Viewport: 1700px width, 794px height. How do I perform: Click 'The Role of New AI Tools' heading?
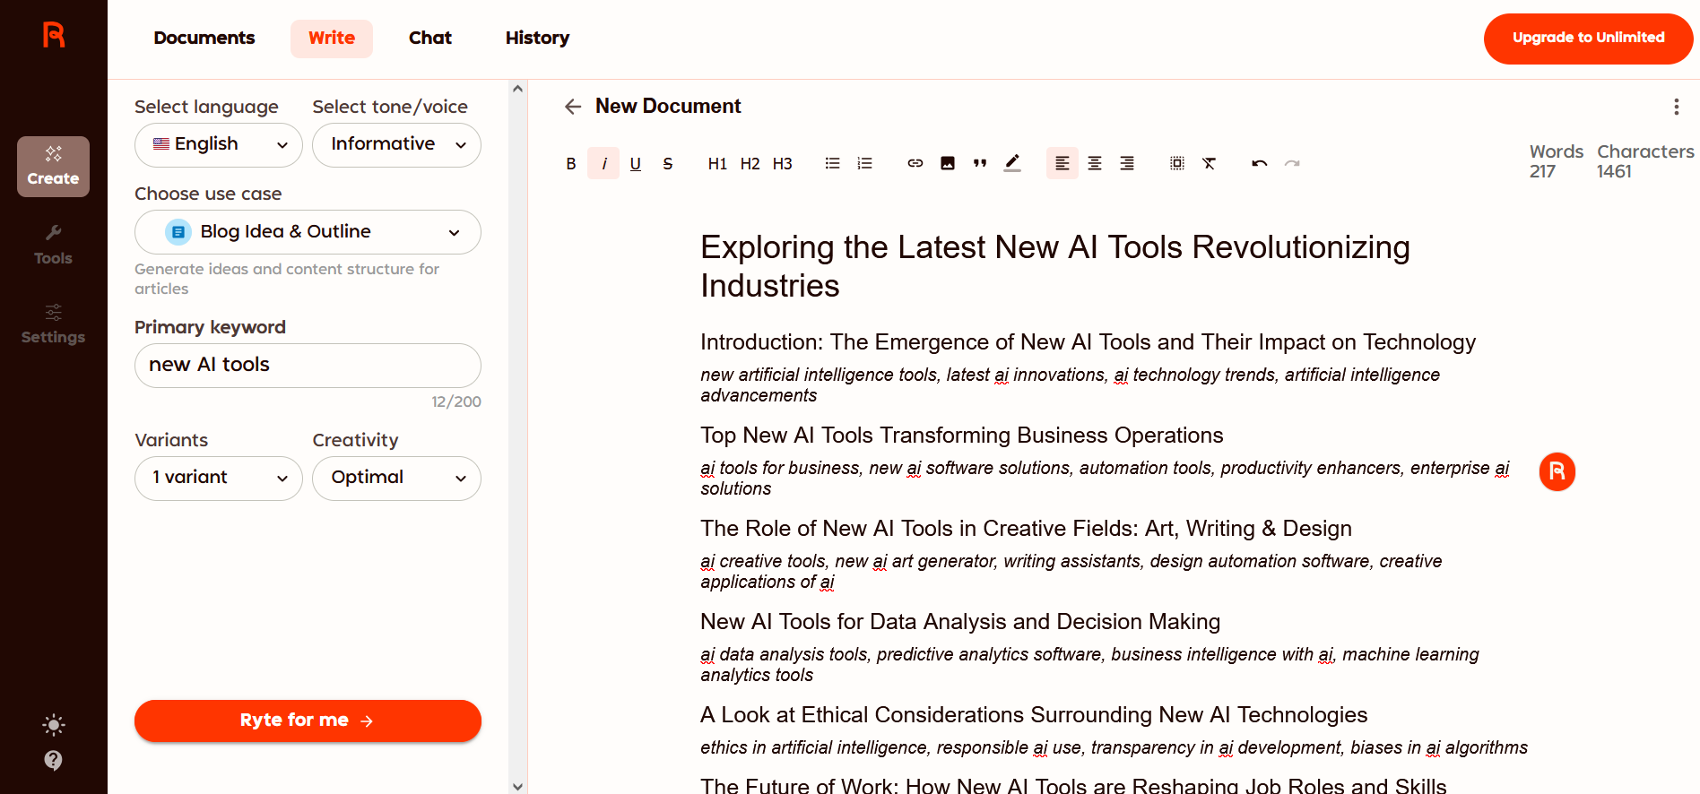(x=1026, y=529)
